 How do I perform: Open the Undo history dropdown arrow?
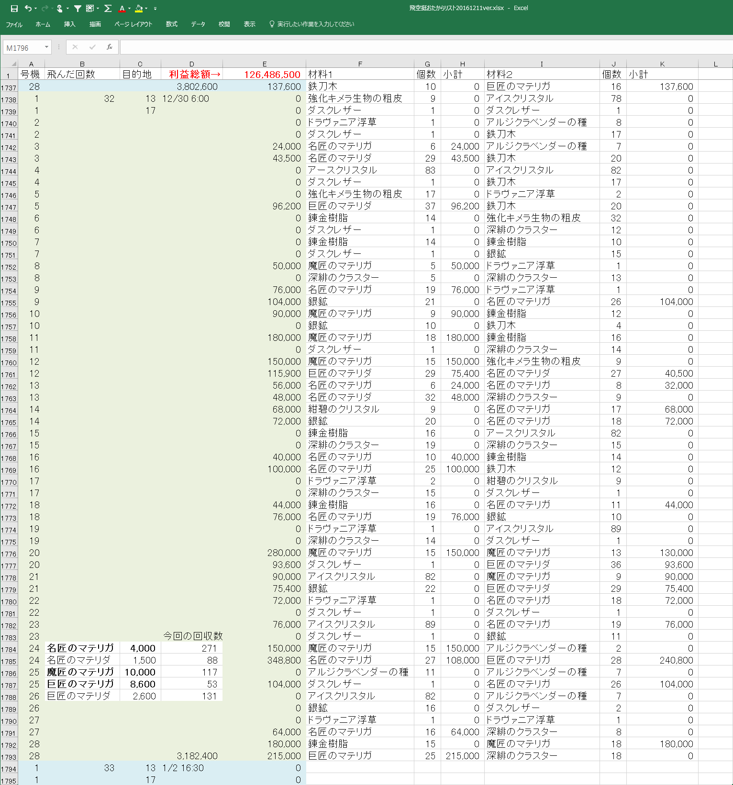coord(36,9)
